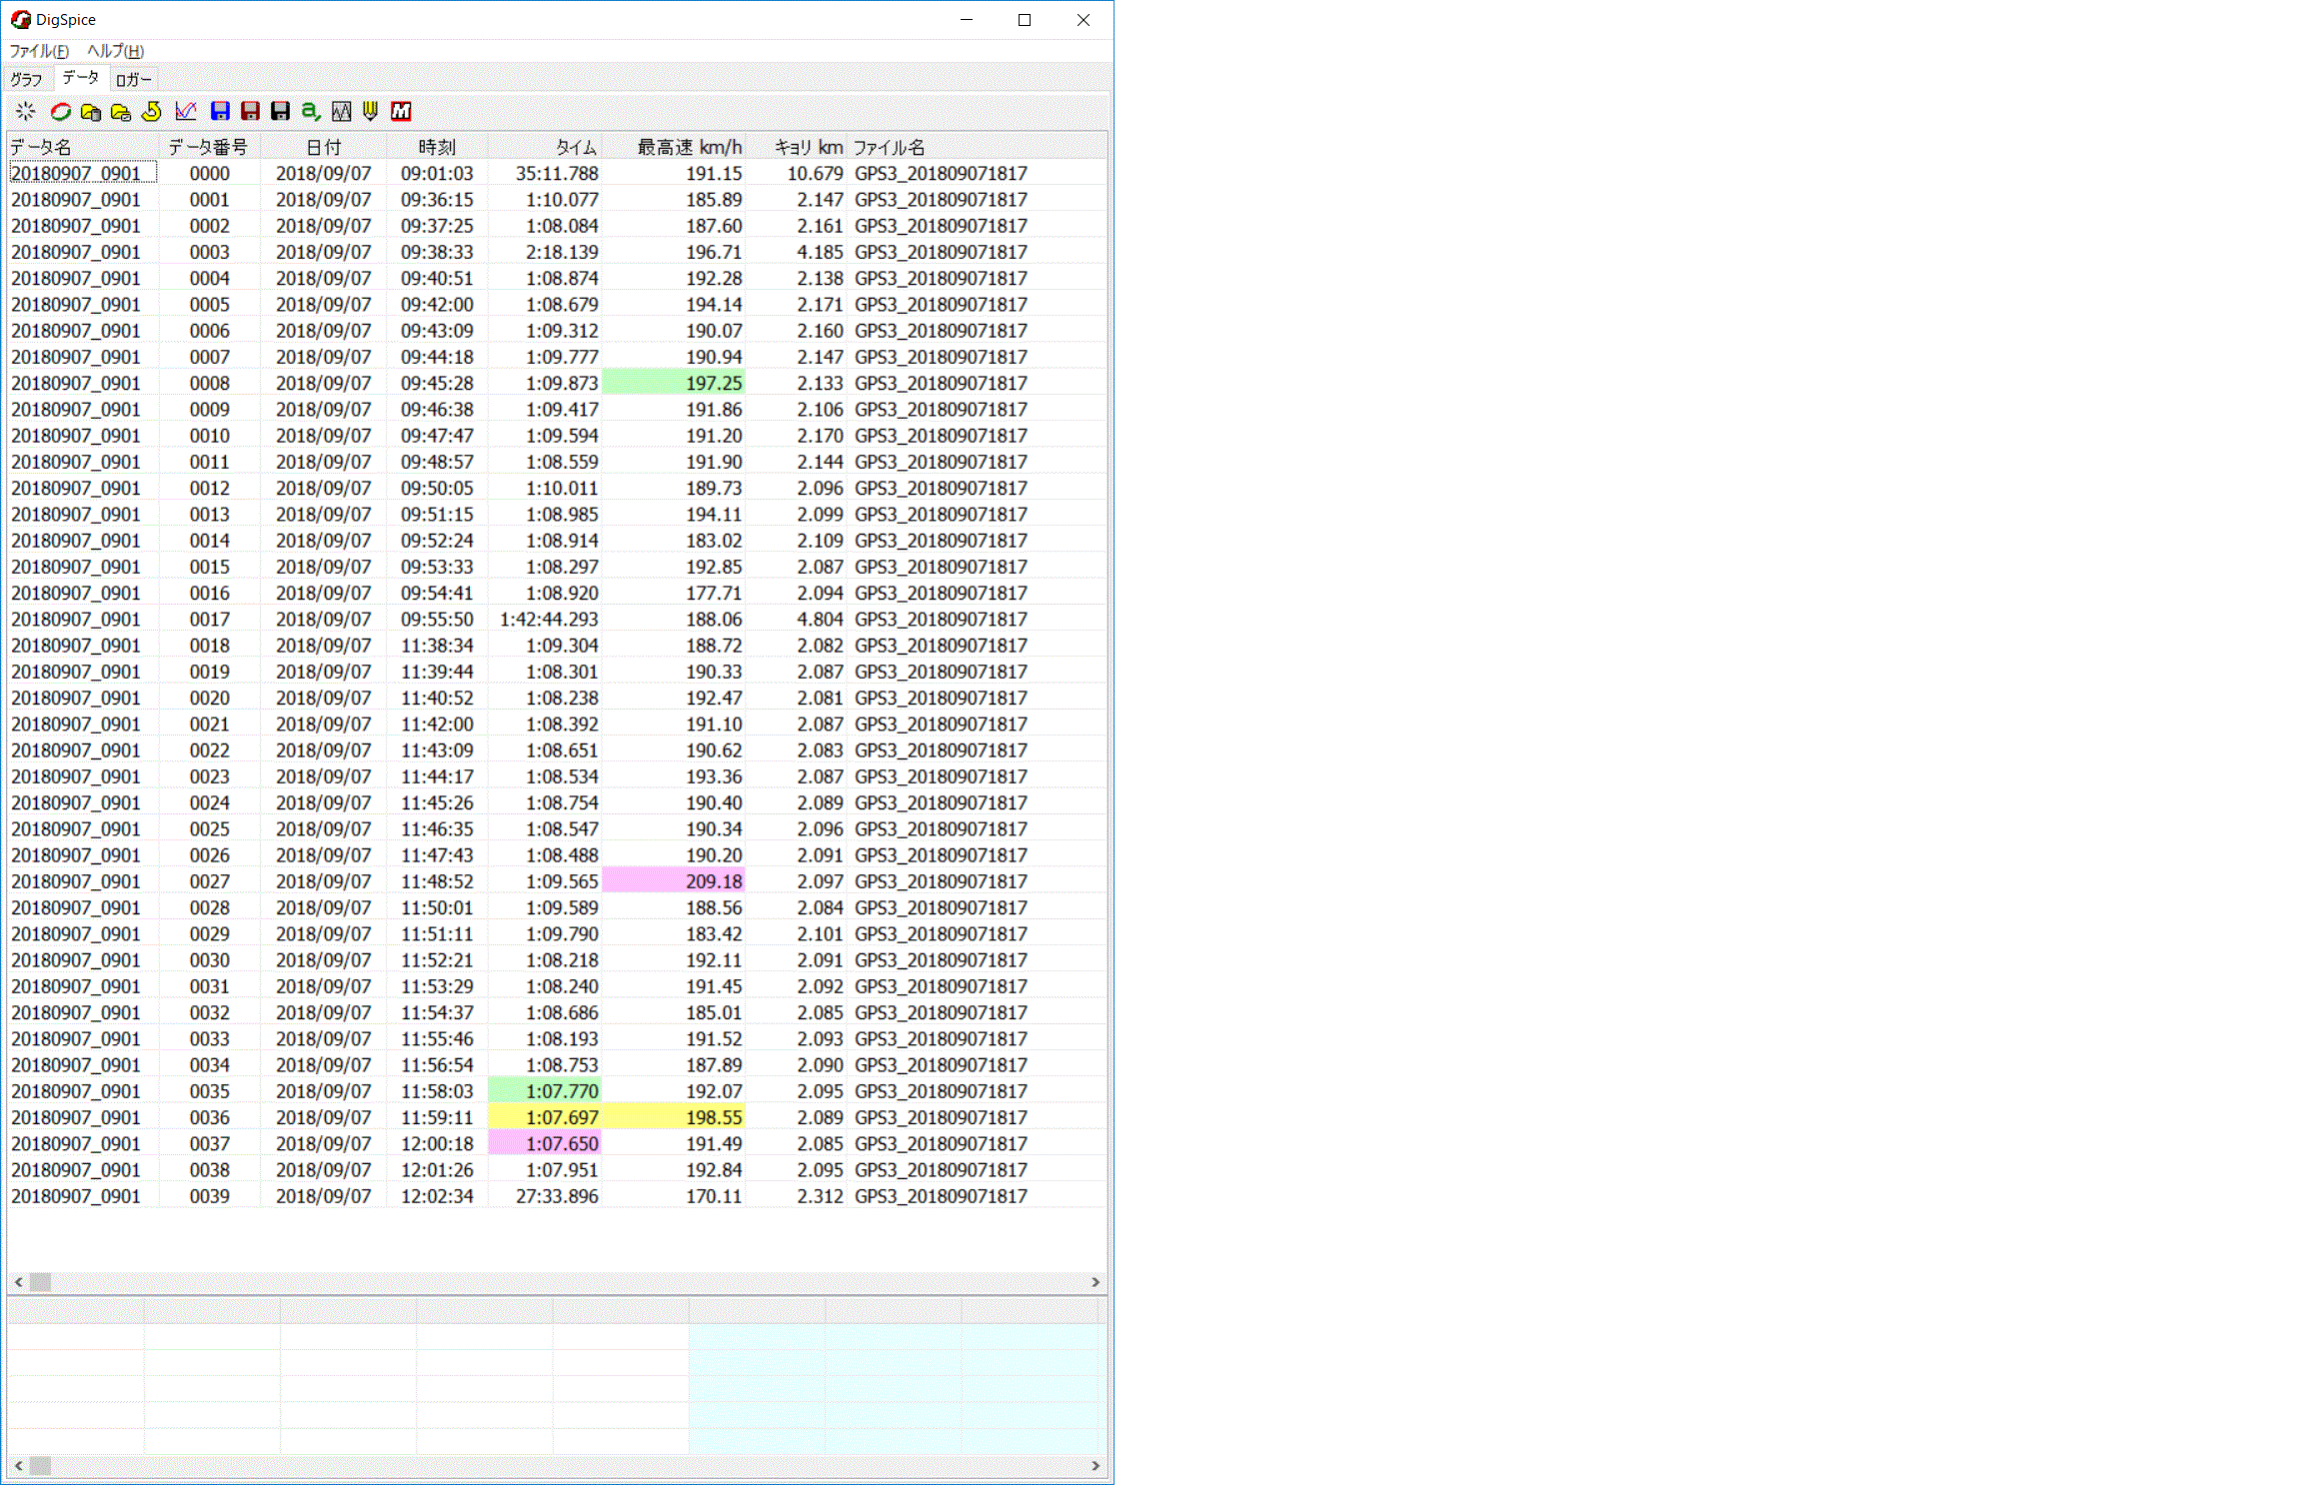
Task: Switch to the ロガー tab
Action: tap(133, 79)
